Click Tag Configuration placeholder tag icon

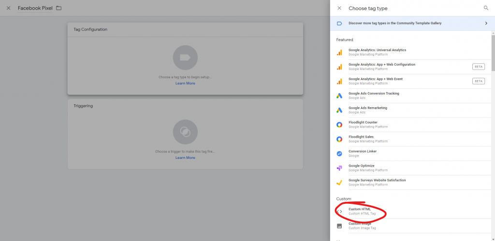(x=185, y=57)
